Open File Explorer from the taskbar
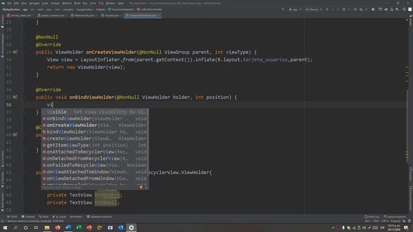Image resolution: width=413 pixels, height=232 pixels. 47,227
